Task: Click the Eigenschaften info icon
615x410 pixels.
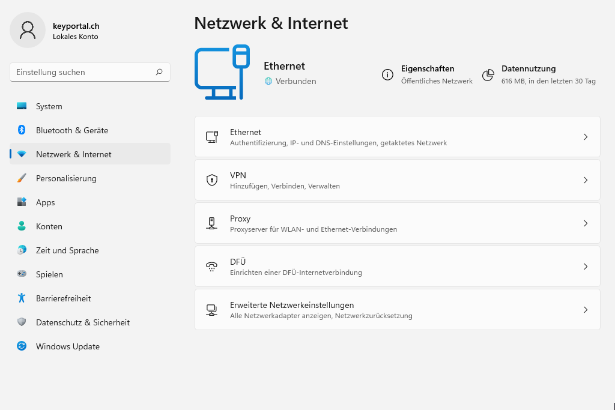Action: pos(387,74)
